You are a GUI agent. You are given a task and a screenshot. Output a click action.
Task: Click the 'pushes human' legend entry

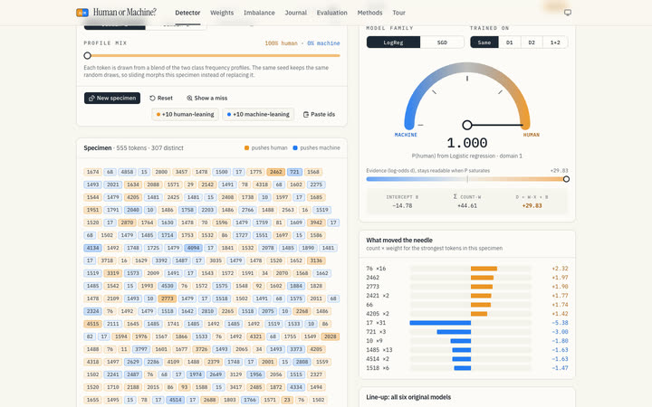tap(265, 147)
